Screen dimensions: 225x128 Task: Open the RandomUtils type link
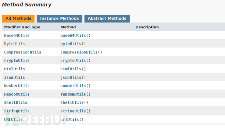(x=17, y=94)
